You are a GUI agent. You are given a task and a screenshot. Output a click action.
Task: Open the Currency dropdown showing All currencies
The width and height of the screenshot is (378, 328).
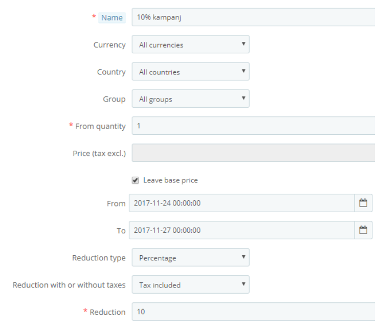tap(190, 45)
